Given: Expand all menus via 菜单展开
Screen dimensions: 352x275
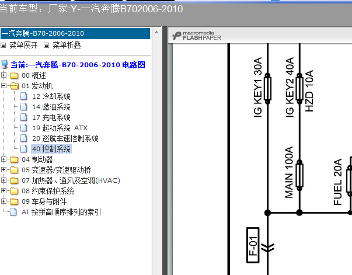Looking at the screenshot, I should 23,46.
